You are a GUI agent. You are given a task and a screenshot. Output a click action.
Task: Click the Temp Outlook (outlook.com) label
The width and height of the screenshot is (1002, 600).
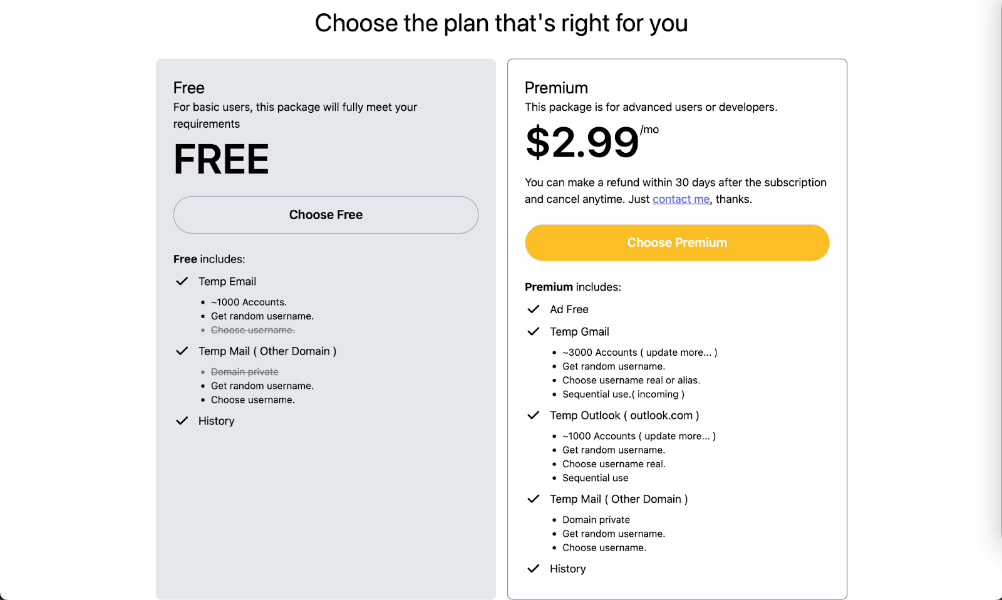click(624, 415)
